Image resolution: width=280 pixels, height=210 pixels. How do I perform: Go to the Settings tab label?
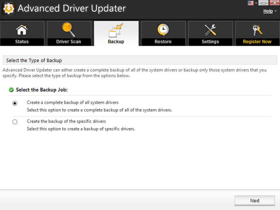tap(210, 42)
